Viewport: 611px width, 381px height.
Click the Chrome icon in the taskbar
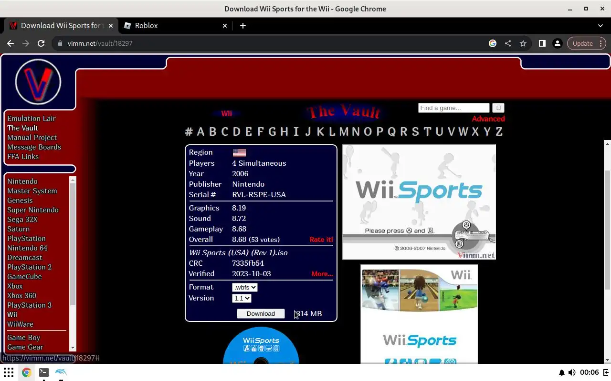coord(26,372)
